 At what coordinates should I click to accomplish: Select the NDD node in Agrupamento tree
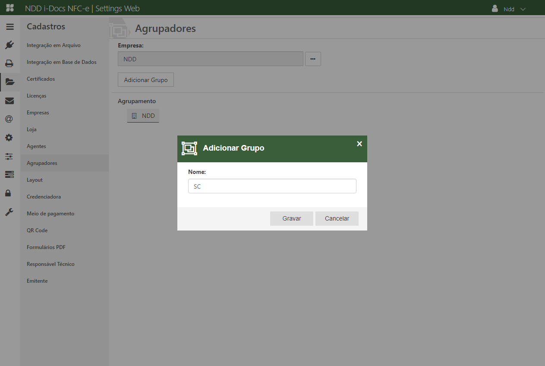(144, 116)
